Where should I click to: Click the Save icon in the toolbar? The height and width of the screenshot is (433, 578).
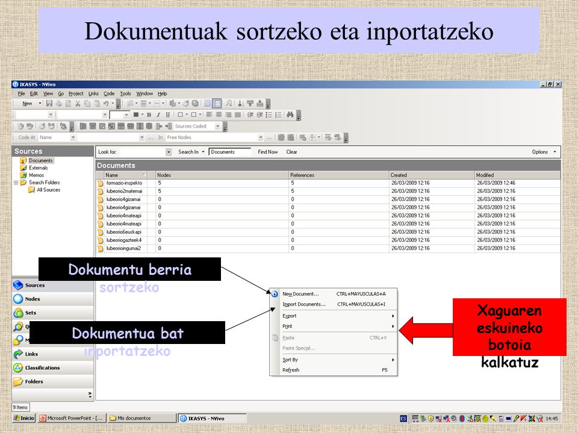[49, 103]
